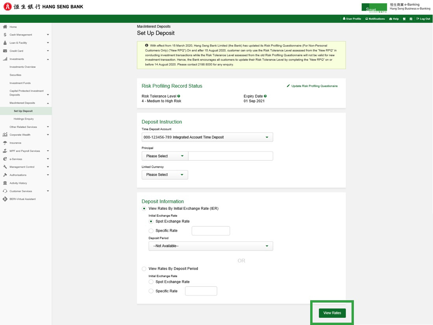
Task: Click the User Profile person icon
Action: [x=344, y=19]
